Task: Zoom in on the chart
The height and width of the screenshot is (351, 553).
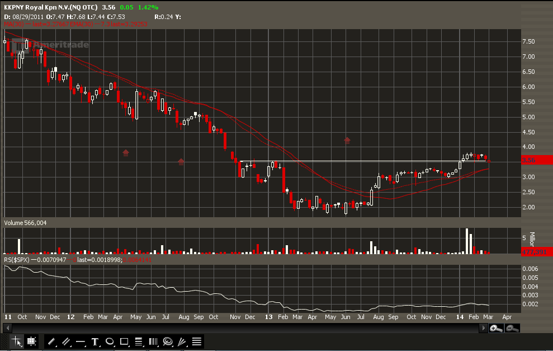Action: 495,329
